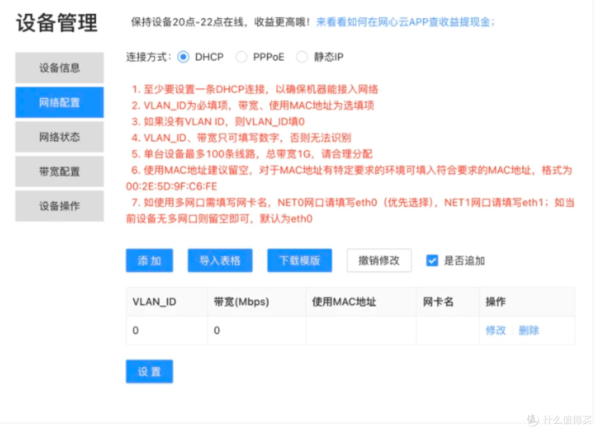The height and width of the screenshot is (432, 597).
Task: Click 修改 link in the table row
Action: [x=496, y=330]
